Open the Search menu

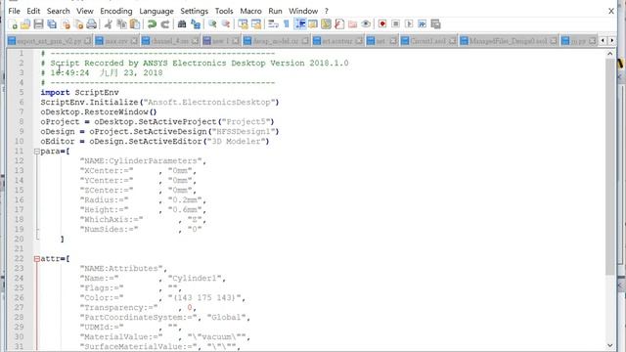(x=58, y=11)
